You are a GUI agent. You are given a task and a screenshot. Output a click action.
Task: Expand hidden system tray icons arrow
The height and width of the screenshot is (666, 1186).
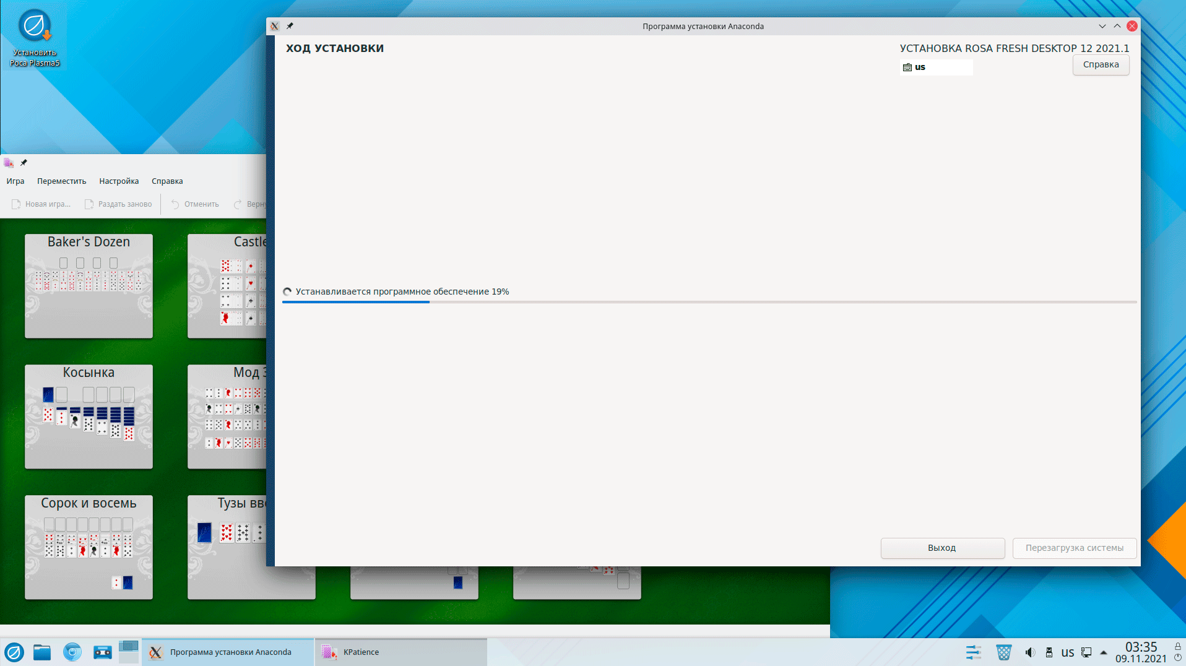click(x=1104, y=652)
